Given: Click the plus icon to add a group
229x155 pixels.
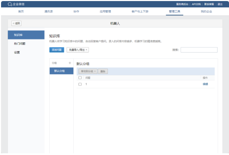Looking at the screenshot, I should (x=70, y=63).
